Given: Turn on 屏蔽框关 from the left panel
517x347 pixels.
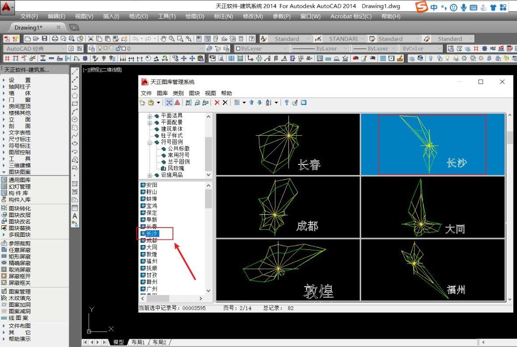Looking at the screenshot, I should [x=20, y=283].
